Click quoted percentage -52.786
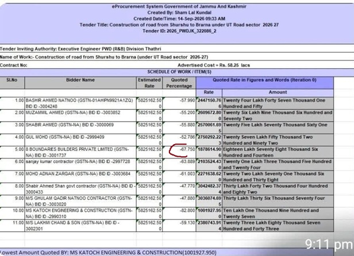The image size is (354, 256). [179, 140]
